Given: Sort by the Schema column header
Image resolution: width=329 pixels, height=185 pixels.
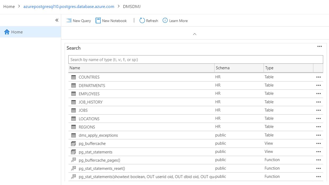Looking at the screenshot, I should pyautogui.click(x=223, y=68).
